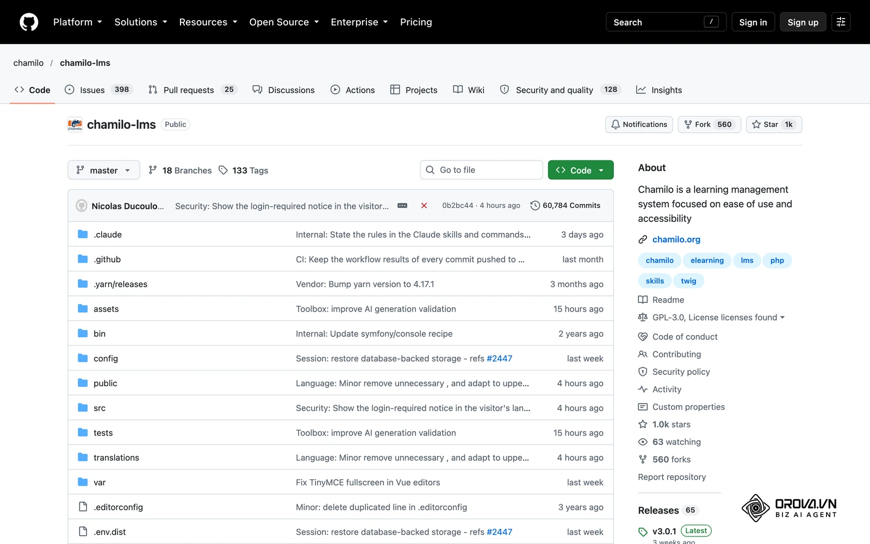870x544 pixels.
Task: Click the Activity pulse icon
Action: (643, 390)
